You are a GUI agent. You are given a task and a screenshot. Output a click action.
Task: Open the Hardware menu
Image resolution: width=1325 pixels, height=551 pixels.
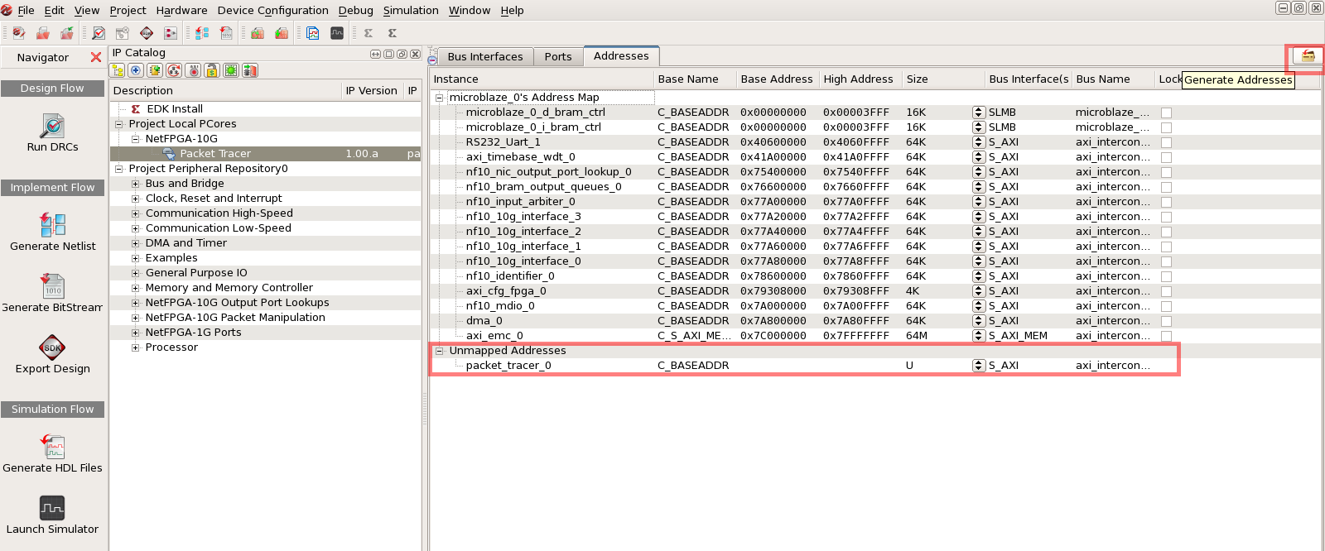coord(181,10)
